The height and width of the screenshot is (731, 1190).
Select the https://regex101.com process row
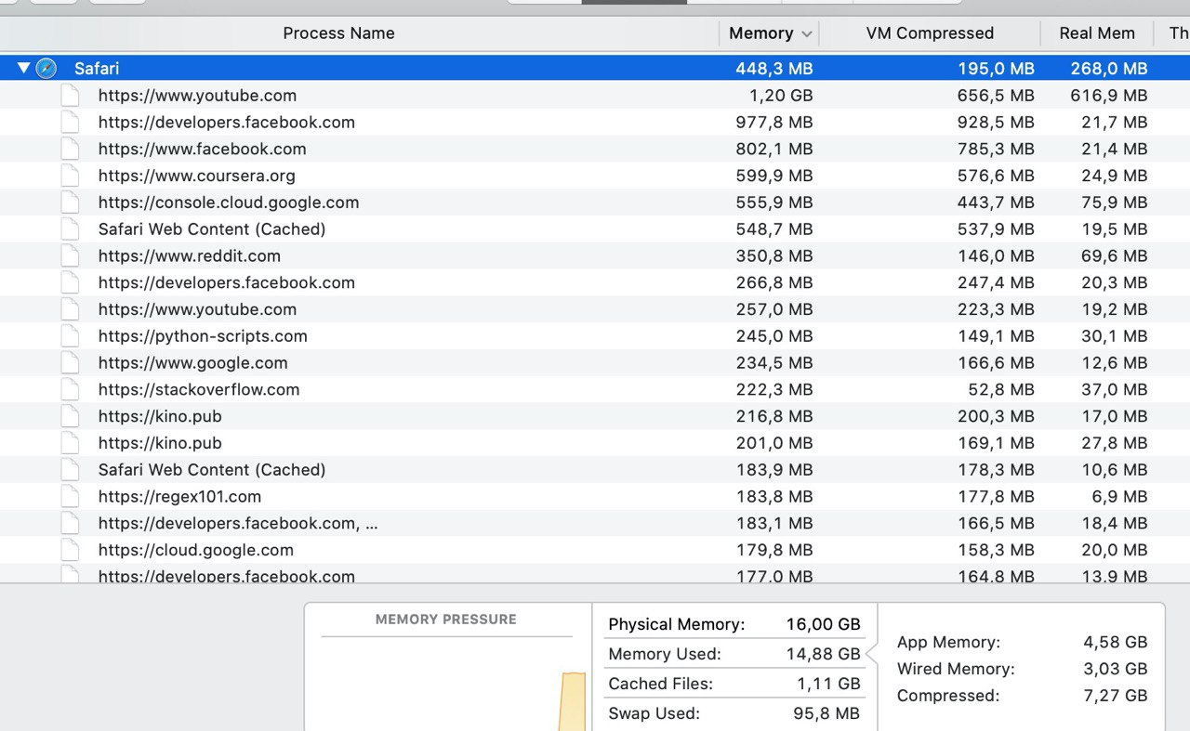595,496
